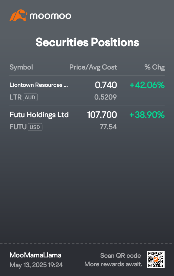Screen dimensions: 174x276
Task: Click the moomoo wordmark text
Action: (x=50, y=16)
